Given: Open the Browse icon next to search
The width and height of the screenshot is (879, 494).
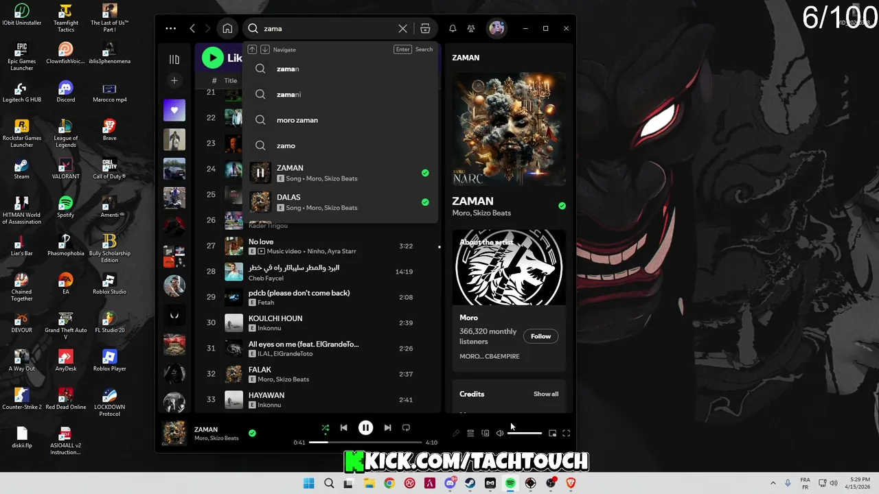Looking at the screenshot, I should (425, 28).
